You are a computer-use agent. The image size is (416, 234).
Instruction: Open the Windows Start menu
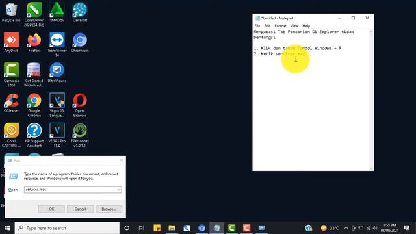(x=7, y=228)
